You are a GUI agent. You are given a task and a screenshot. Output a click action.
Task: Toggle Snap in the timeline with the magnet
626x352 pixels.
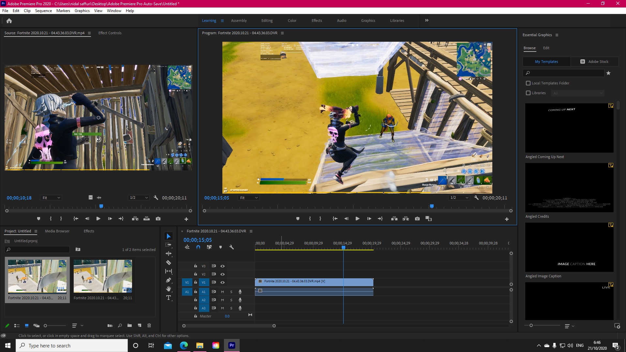click(x=198, y=247)
